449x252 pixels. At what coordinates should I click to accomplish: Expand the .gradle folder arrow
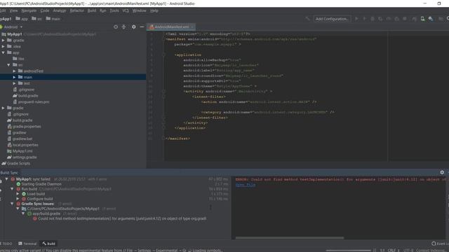click(x=3, y=41)
